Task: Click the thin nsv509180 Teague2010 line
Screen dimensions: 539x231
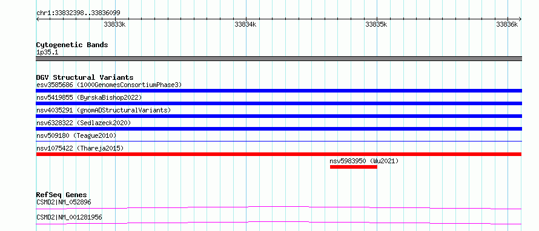Action: (x=279, y=141)
